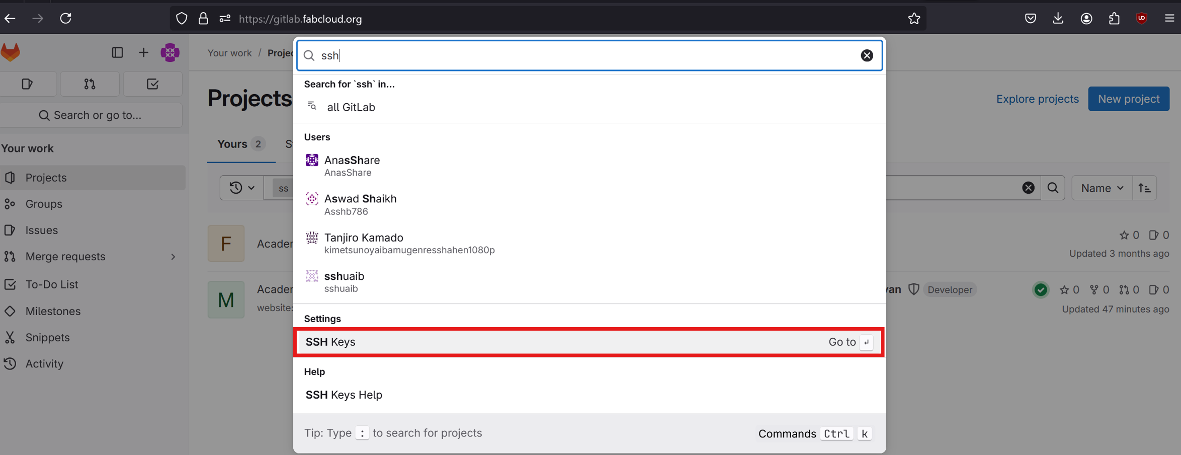Viewport: 1181px width, 455px height.
Task: Open assigned issues shortcut icon
Action: (28, 84)
